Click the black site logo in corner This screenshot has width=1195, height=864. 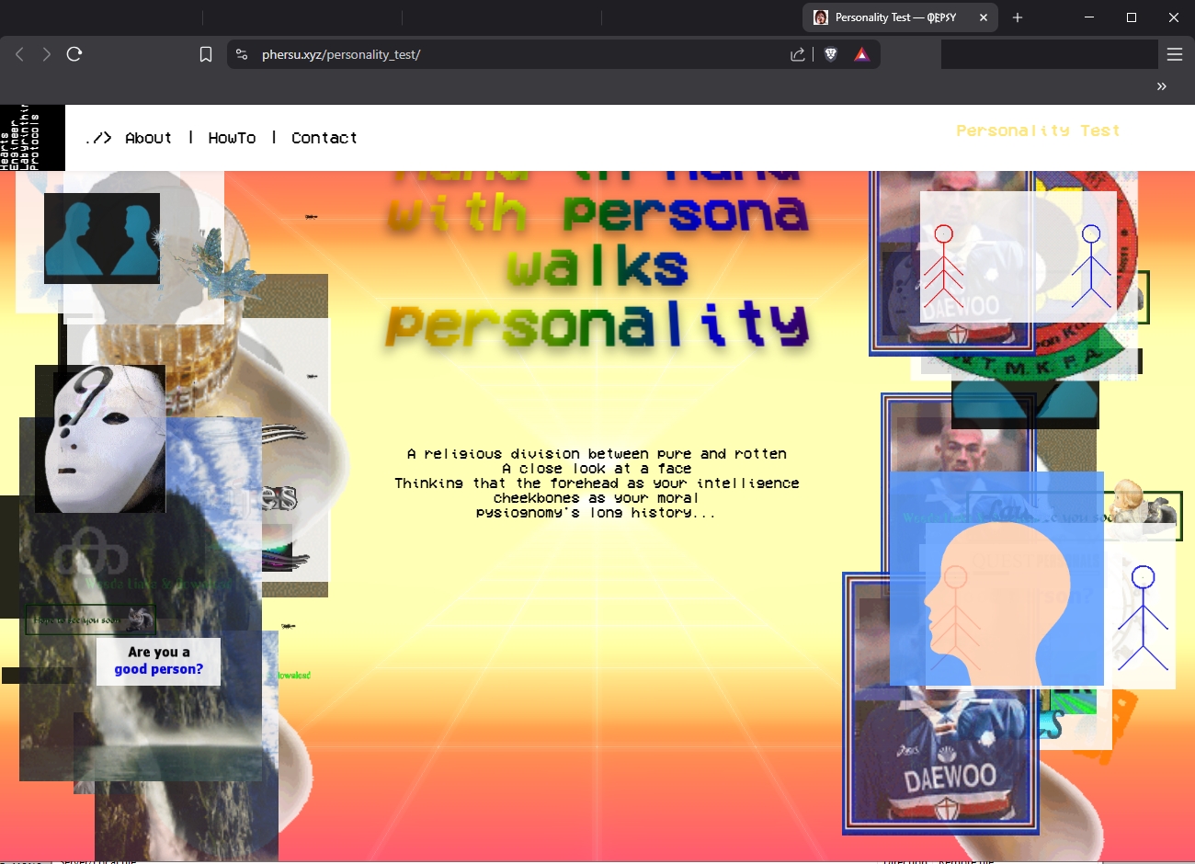pos(32,137)
